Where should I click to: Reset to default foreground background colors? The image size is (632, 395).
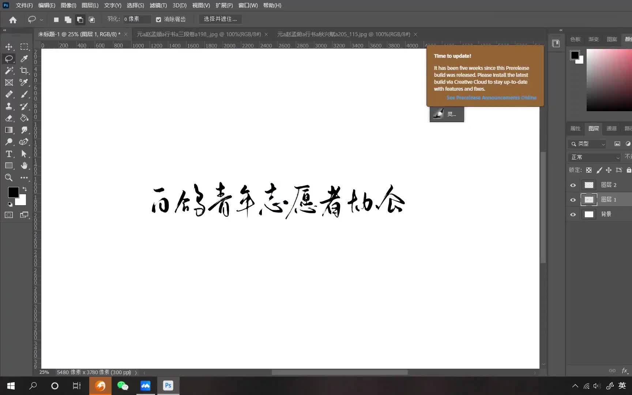point(10,204)
